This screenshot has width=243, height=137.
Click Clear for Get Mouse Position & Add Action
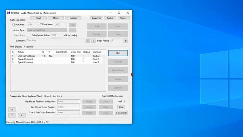(106, 102)
